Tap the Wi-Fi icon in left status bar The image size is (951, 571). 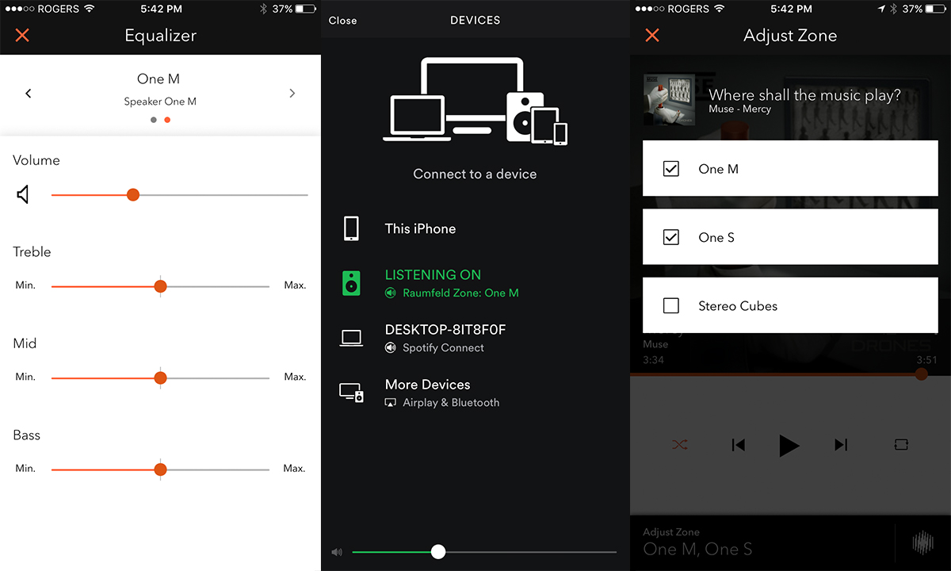[x=88, y=9]
